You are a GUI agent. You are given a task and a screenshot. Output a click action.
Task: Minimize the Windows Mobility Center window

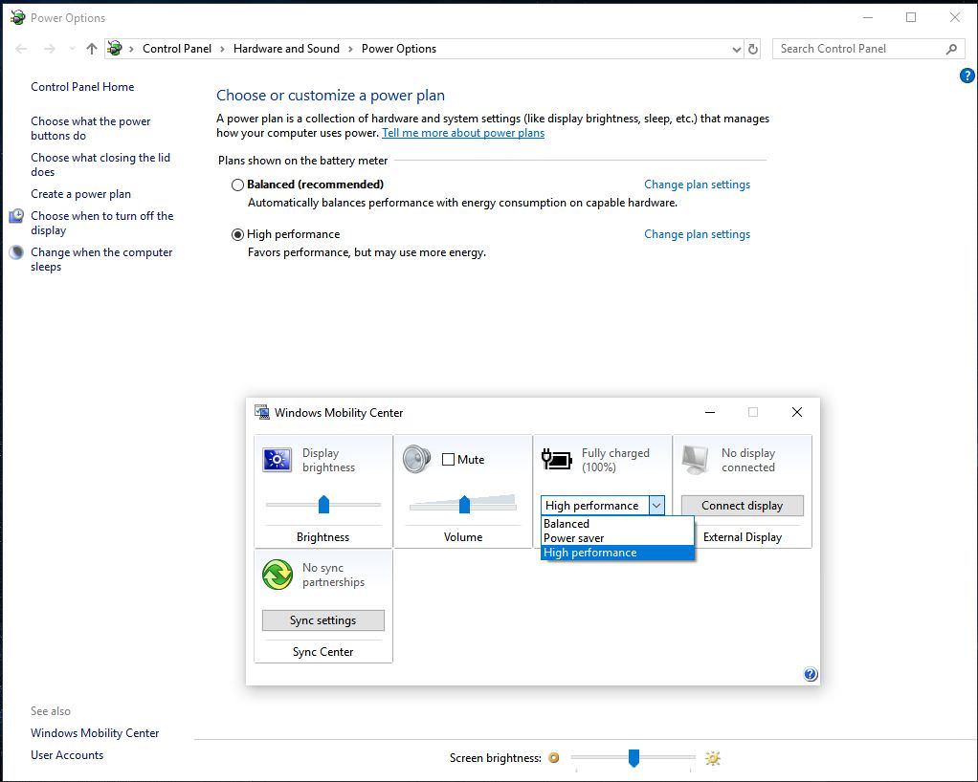[710, 412]
